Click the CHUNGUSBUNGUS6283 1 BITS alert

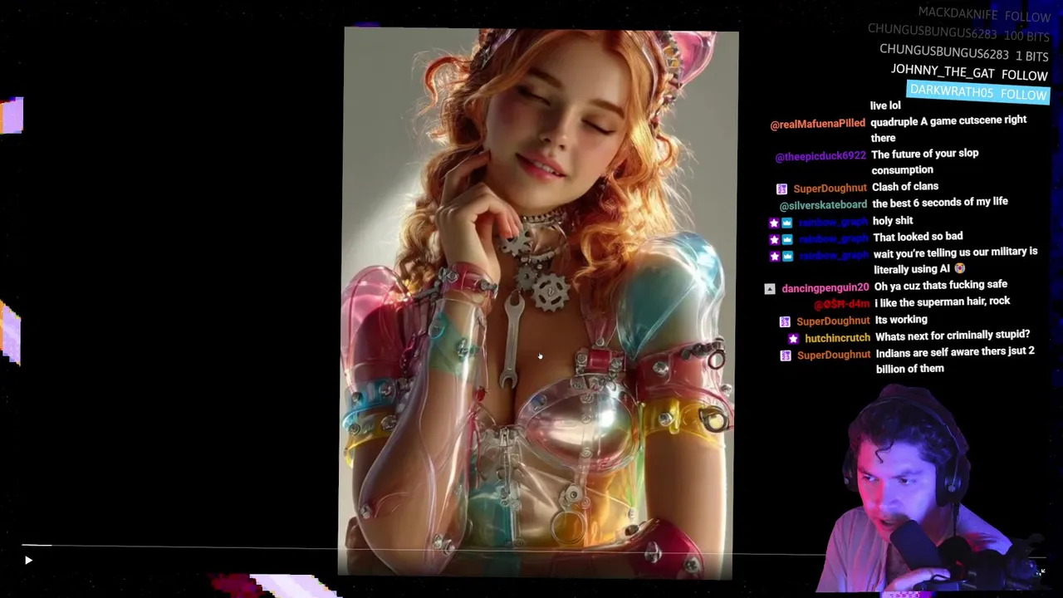click(963, 53)
